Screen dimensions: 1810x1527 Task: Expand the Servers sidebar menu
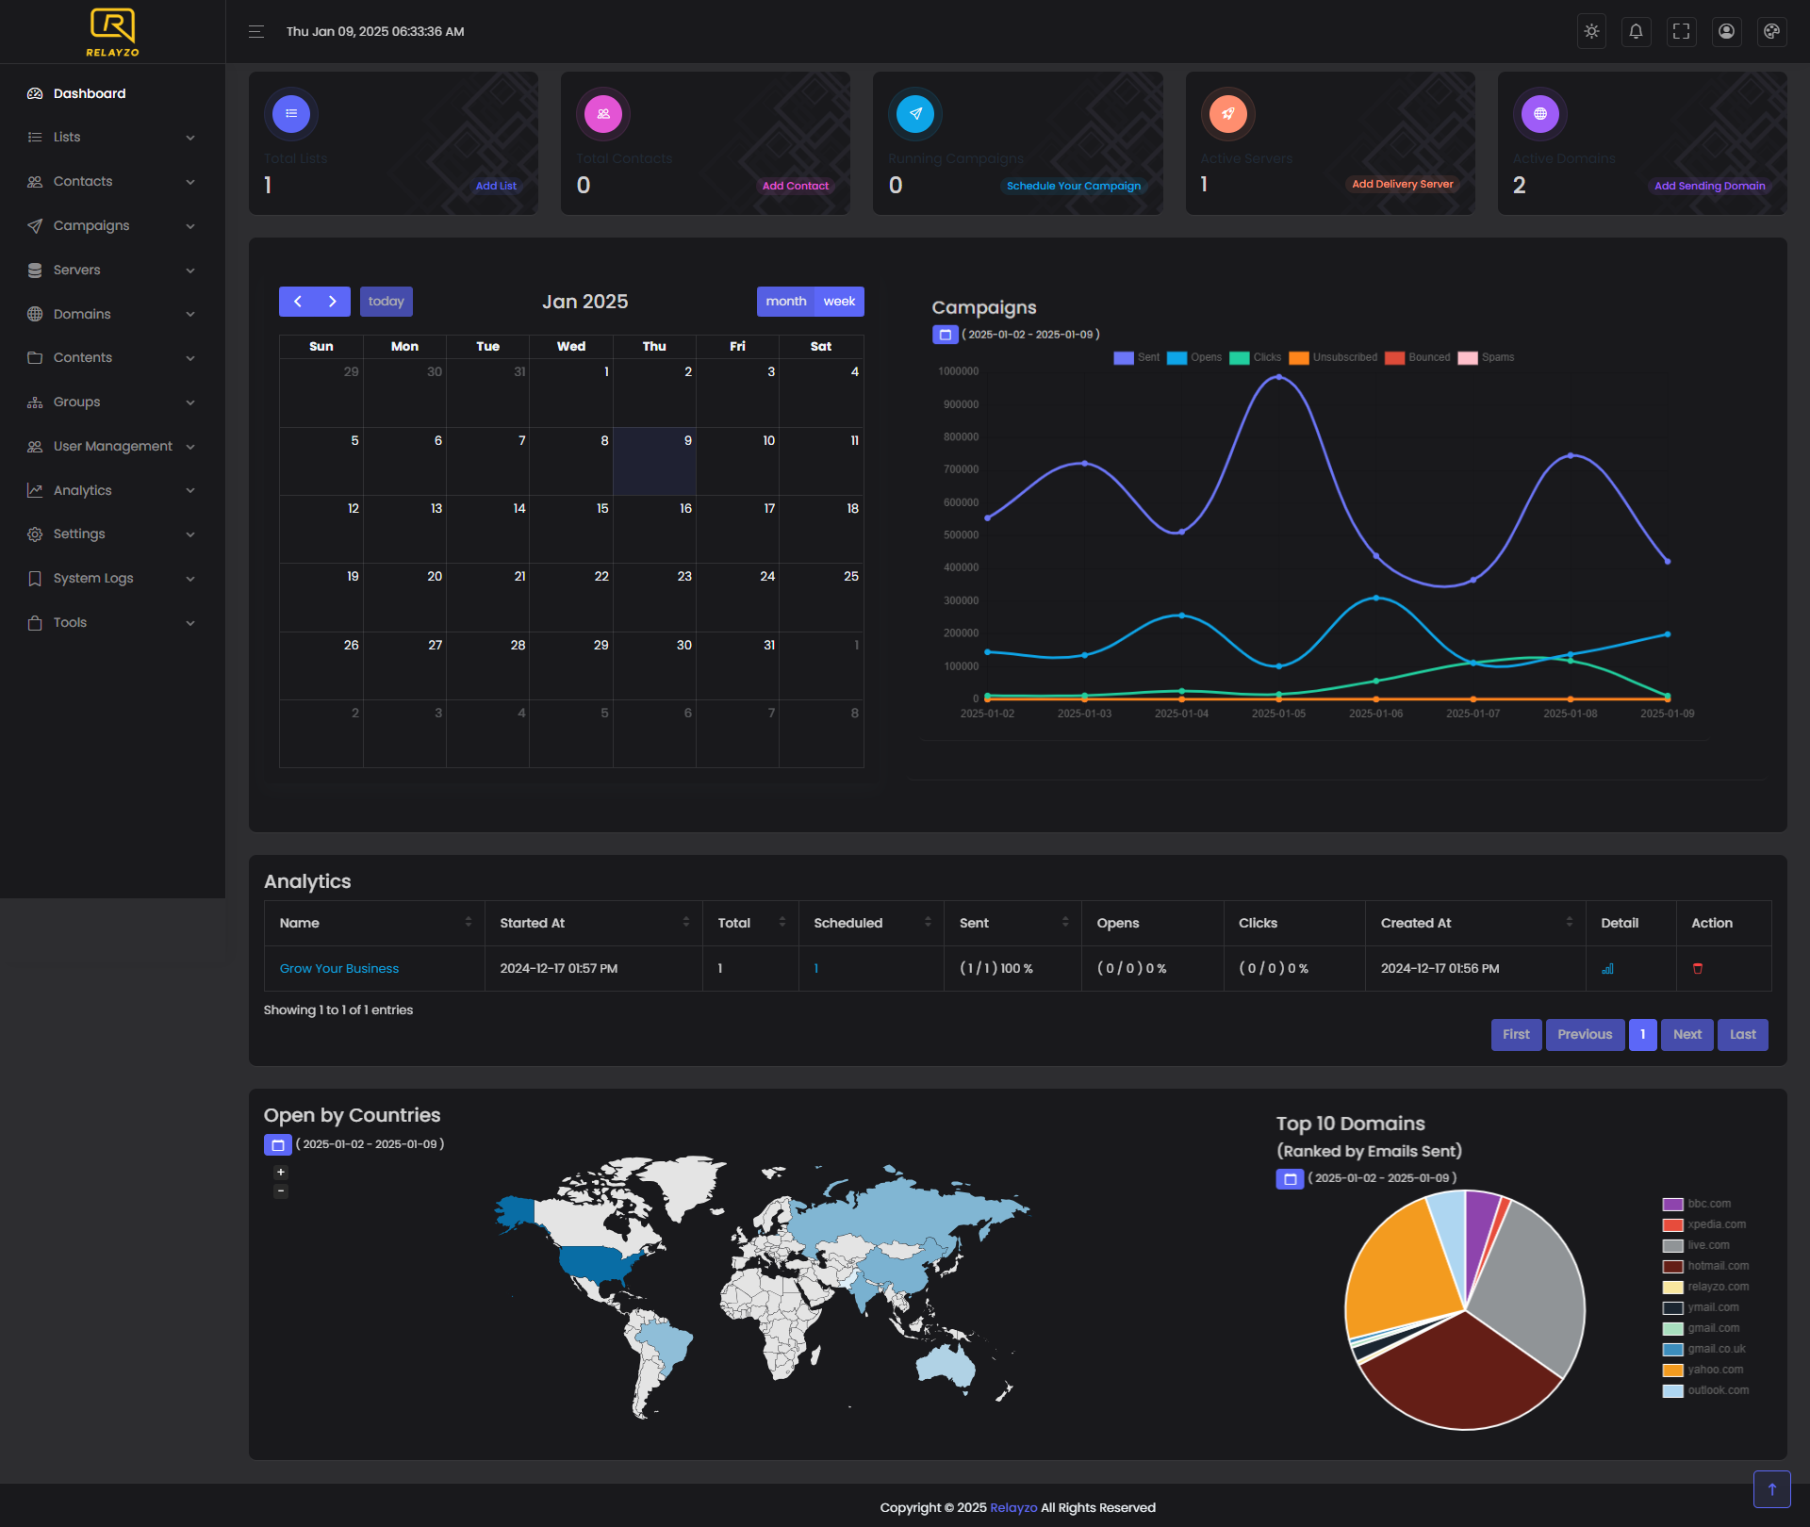[x=111, y=271]
